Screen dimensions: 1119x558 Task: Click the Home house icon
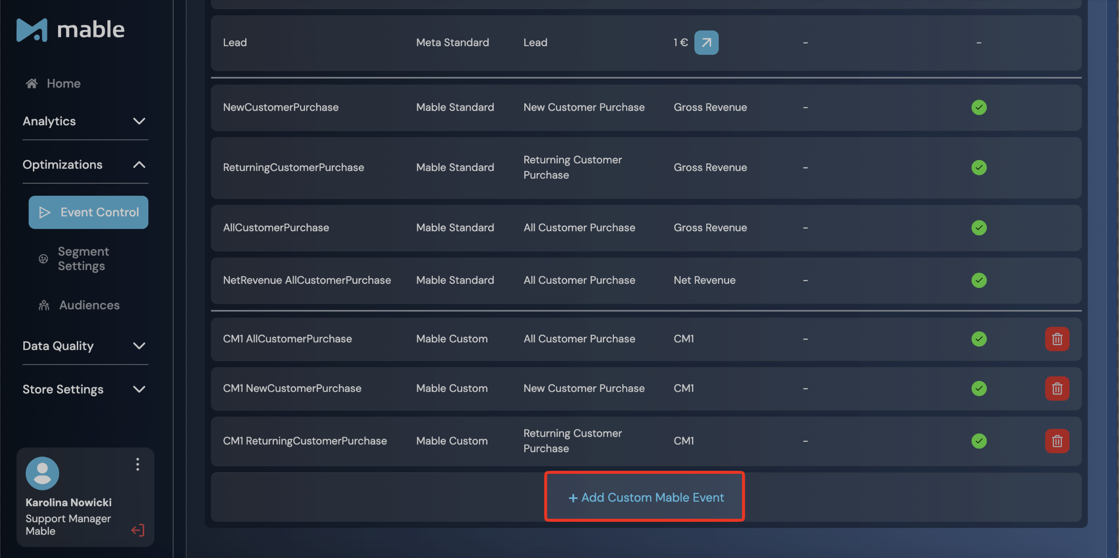click(x=32, y=83)
